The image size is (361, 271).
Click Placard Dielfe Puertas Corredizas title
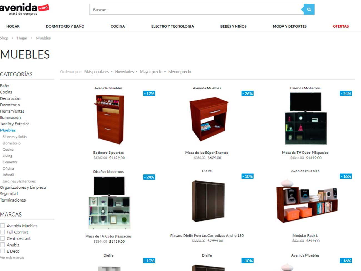pos(207,235)
